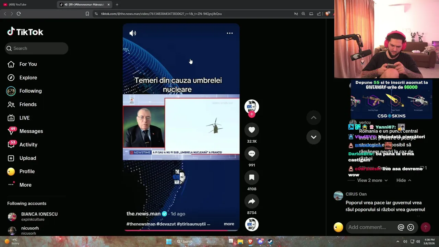The image size is (439, 247).
Task: Collapse replies with Hide
Action: pos(404,180)
